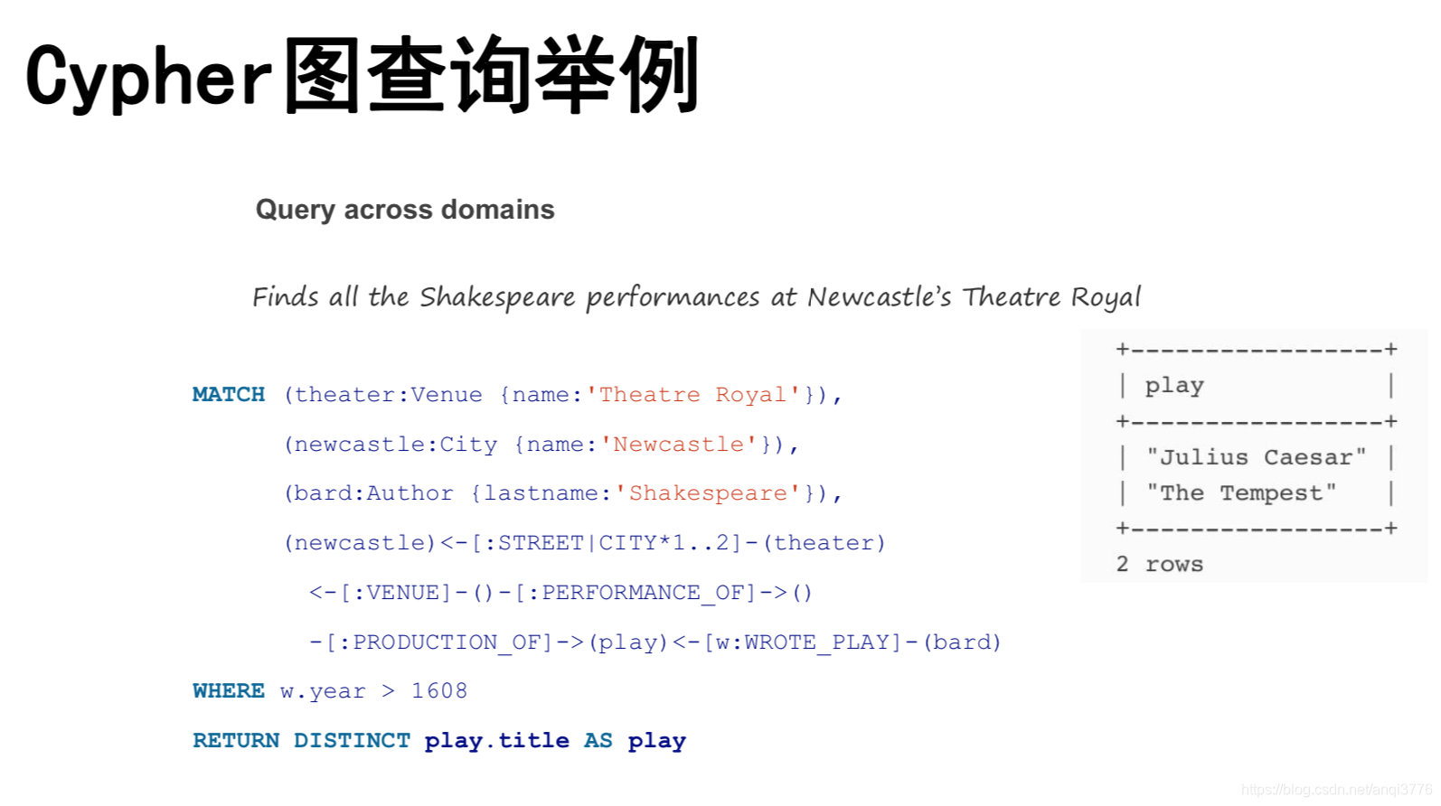This screenshot has width=1441, height=806.
Task: Click the 'Shakespeare' string literal
Action: pos(709,493)
